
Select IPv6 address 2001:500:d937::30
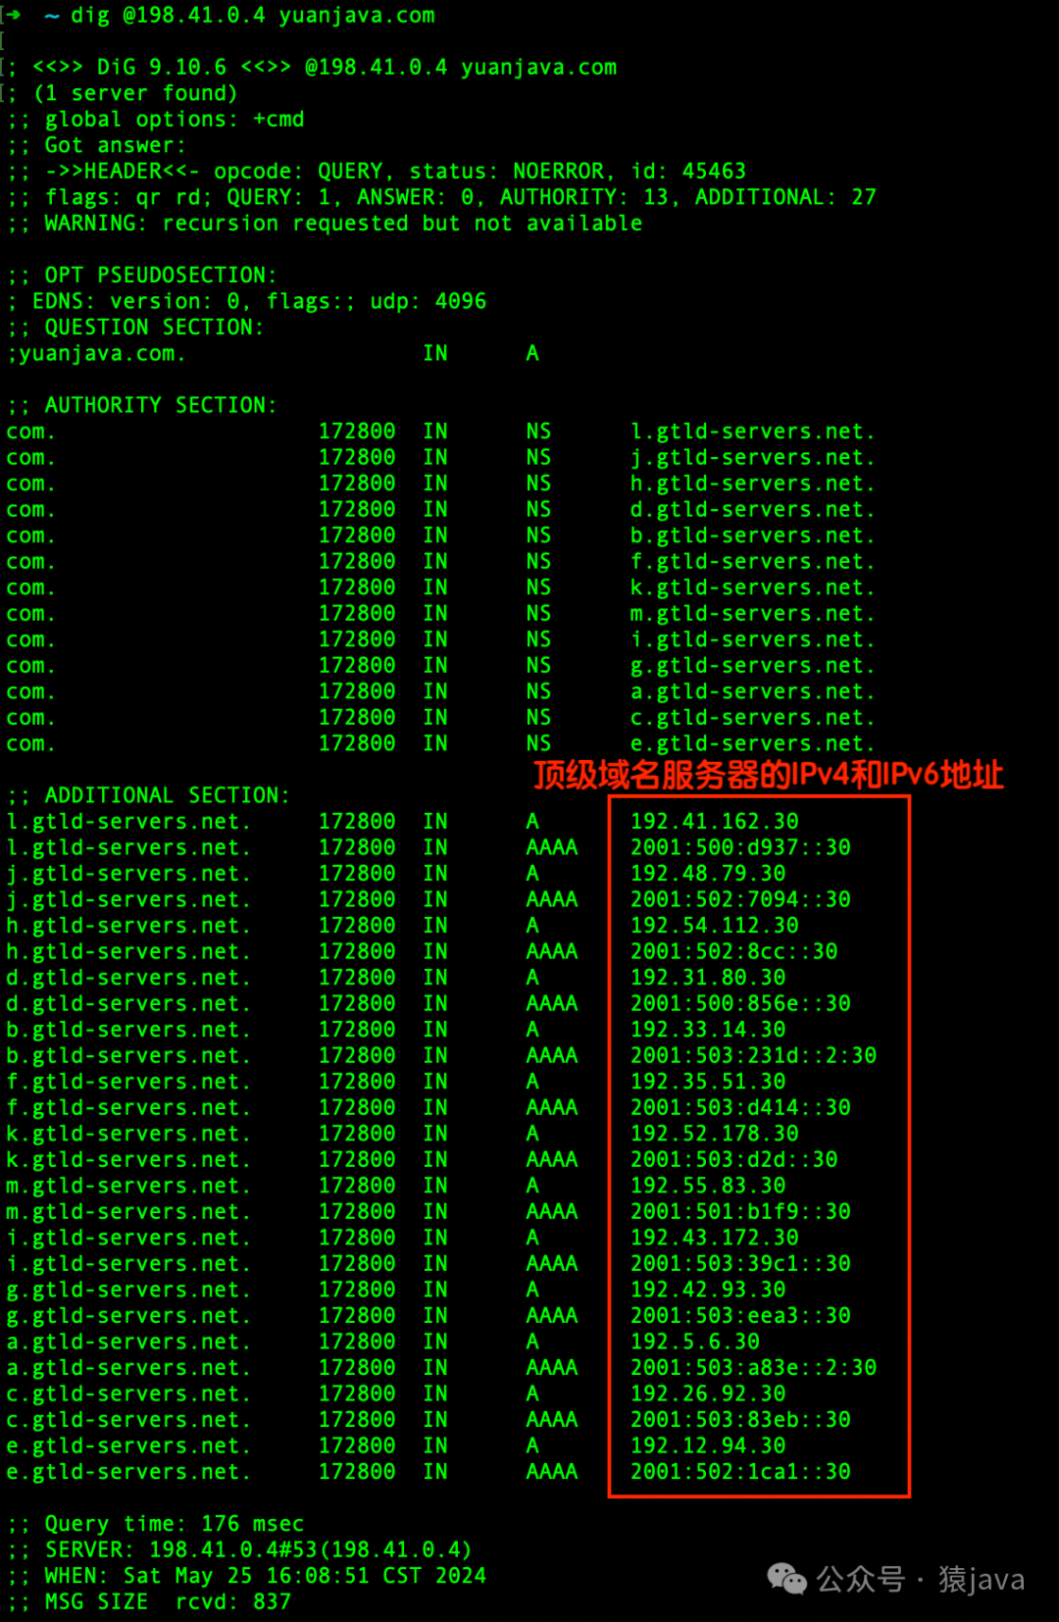coord(740,847)
